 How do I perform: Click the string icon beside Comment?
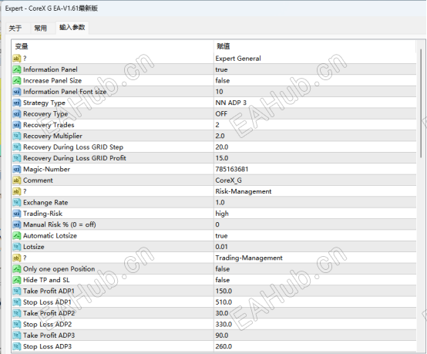pyautogui.click(x=17, y=180)
